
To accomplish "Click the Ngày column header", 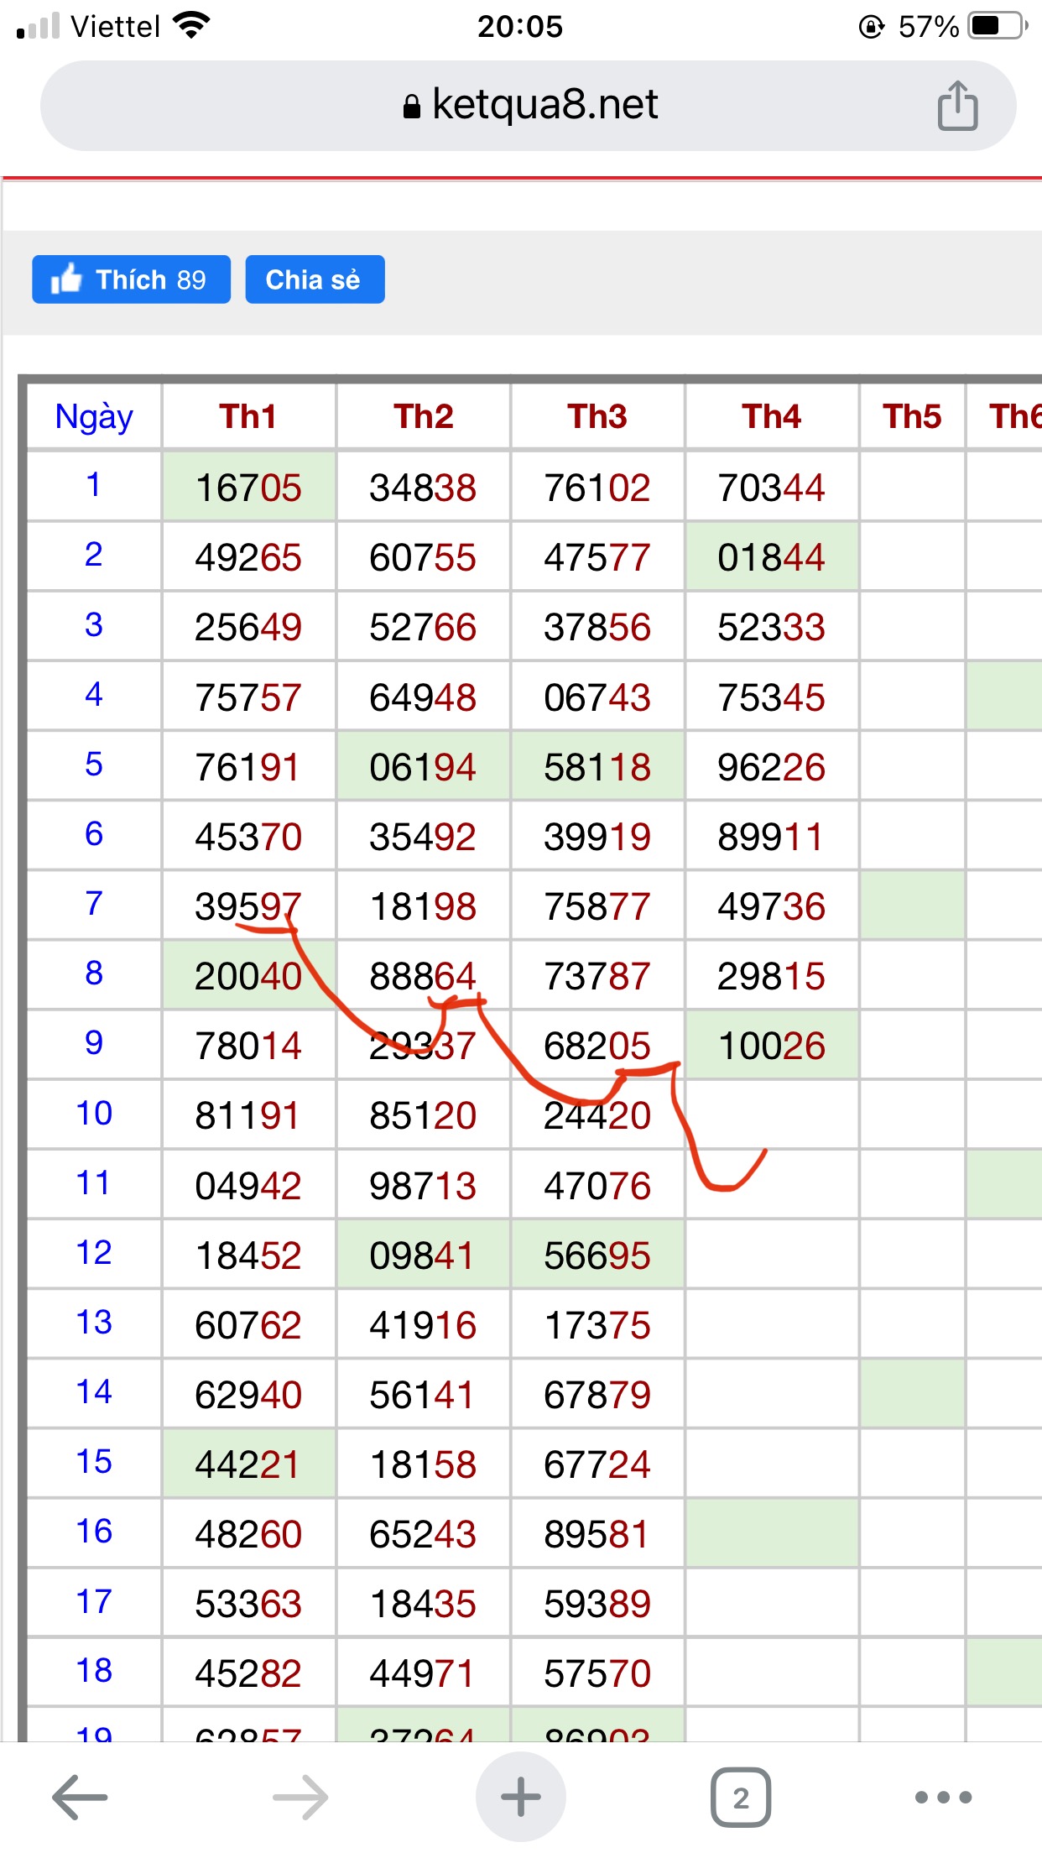I will (94, 416).
